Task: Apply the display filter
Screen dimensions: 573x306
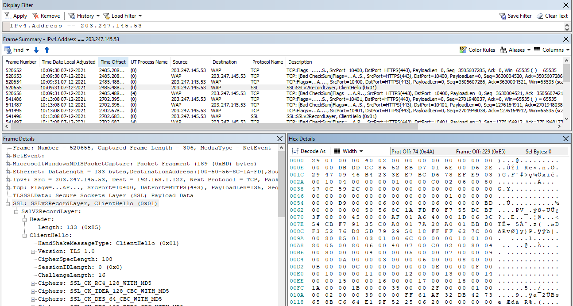Action: pos(15,15)
